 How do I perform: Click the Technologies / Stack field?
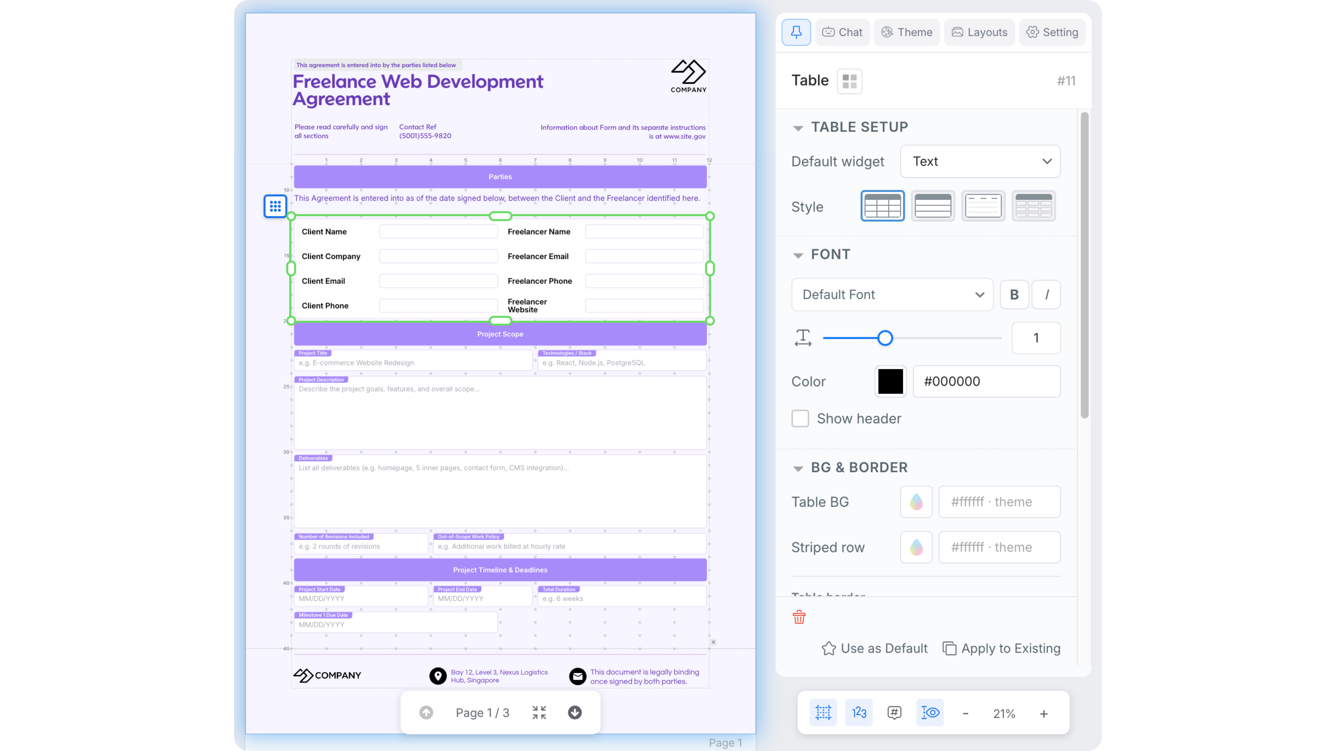(x=622, y=360)
